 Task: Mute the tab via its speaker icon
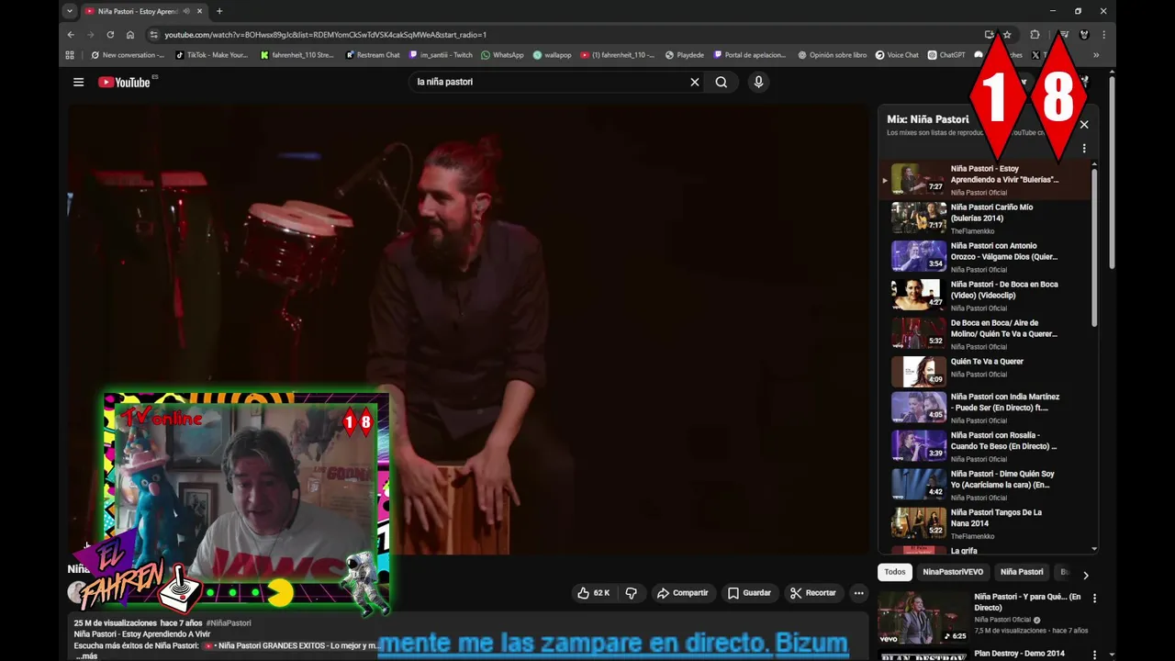click(x=186, y=11)
